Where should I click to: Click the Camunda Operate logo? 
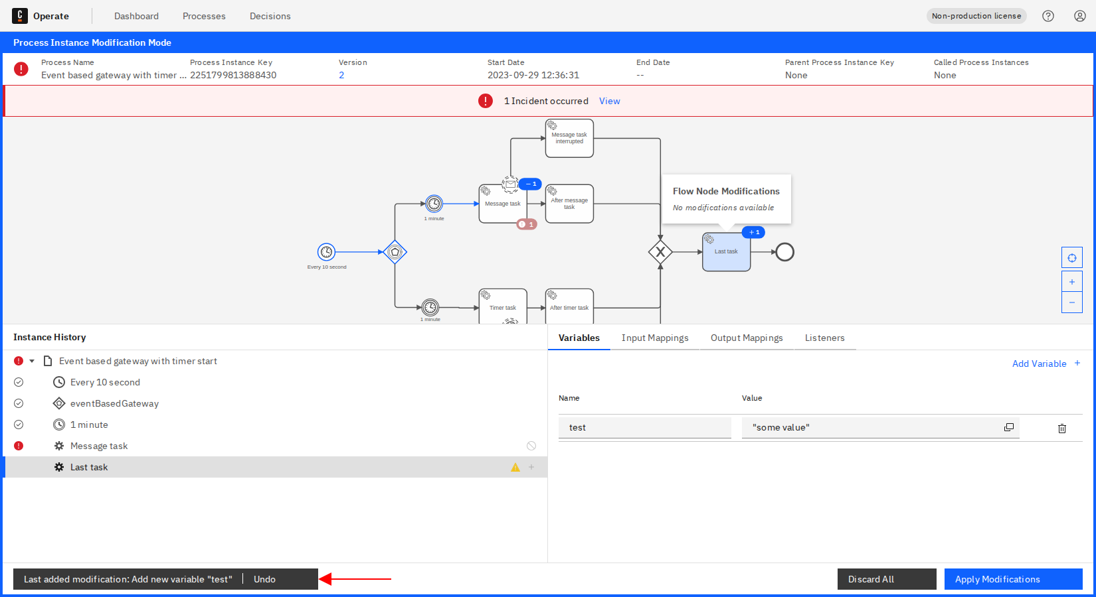(20, 16)
